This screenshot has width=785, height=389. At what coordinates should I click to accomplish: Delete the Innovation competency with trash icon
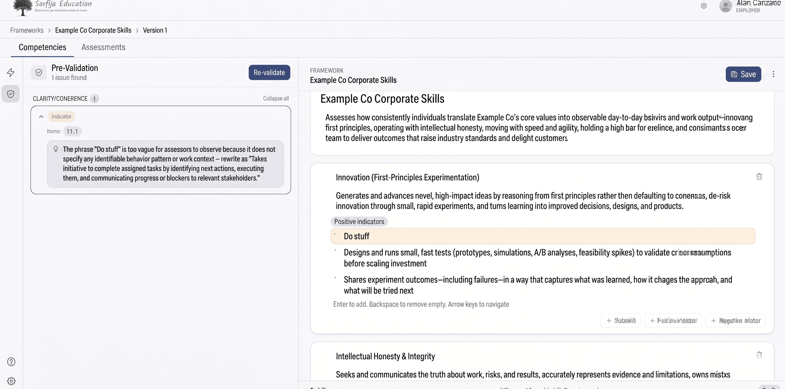pos(759,176)
